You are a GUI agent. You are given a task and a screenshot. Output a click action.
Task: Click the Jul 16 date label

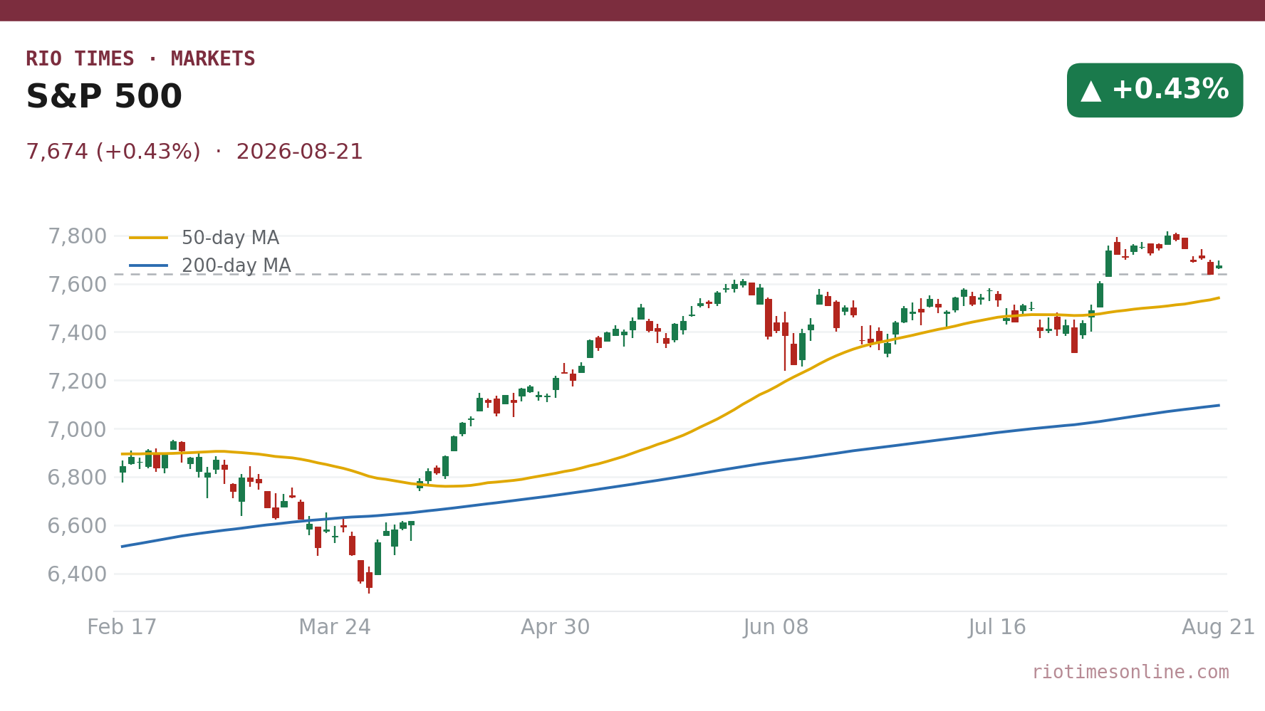click(997, 628)
